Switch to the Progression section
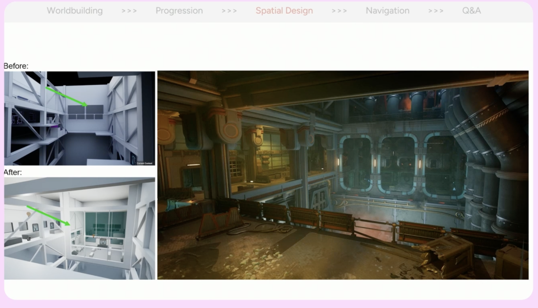 [x=179, y=10]
